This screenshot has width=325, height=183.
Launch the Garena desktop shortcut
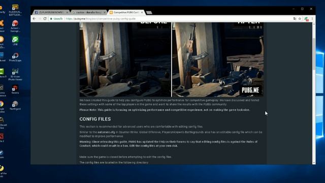coord(15,89)
